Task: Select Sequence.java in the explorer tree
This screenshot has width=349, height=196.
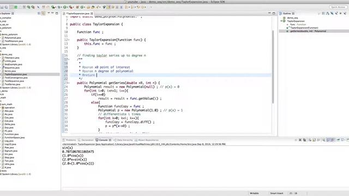Action: 12,68
